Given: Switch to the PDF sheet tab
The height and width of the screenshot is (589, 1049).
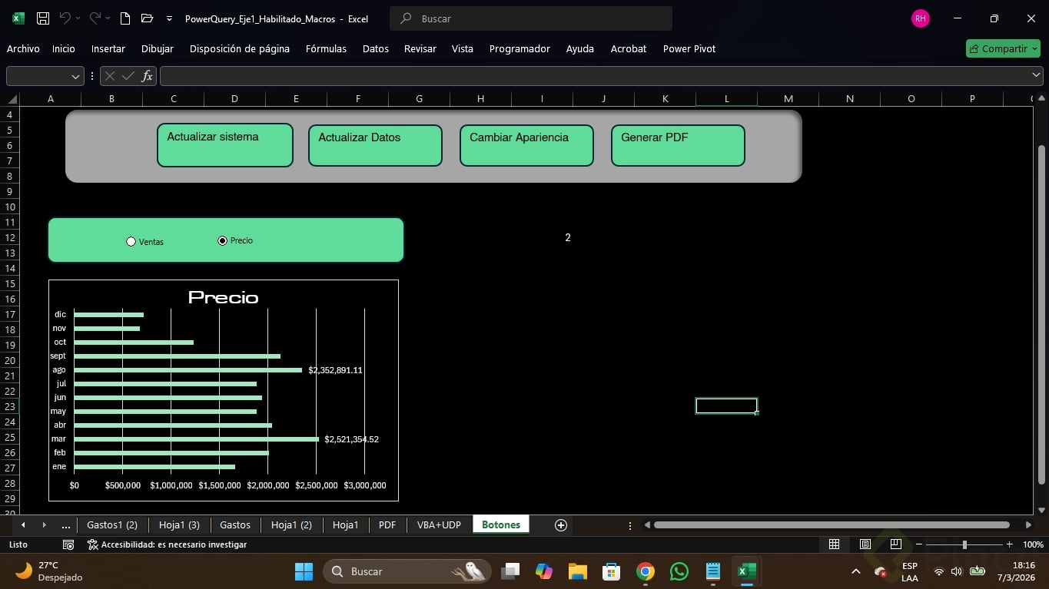Looking at the screenshot, I should click(387, 525).
